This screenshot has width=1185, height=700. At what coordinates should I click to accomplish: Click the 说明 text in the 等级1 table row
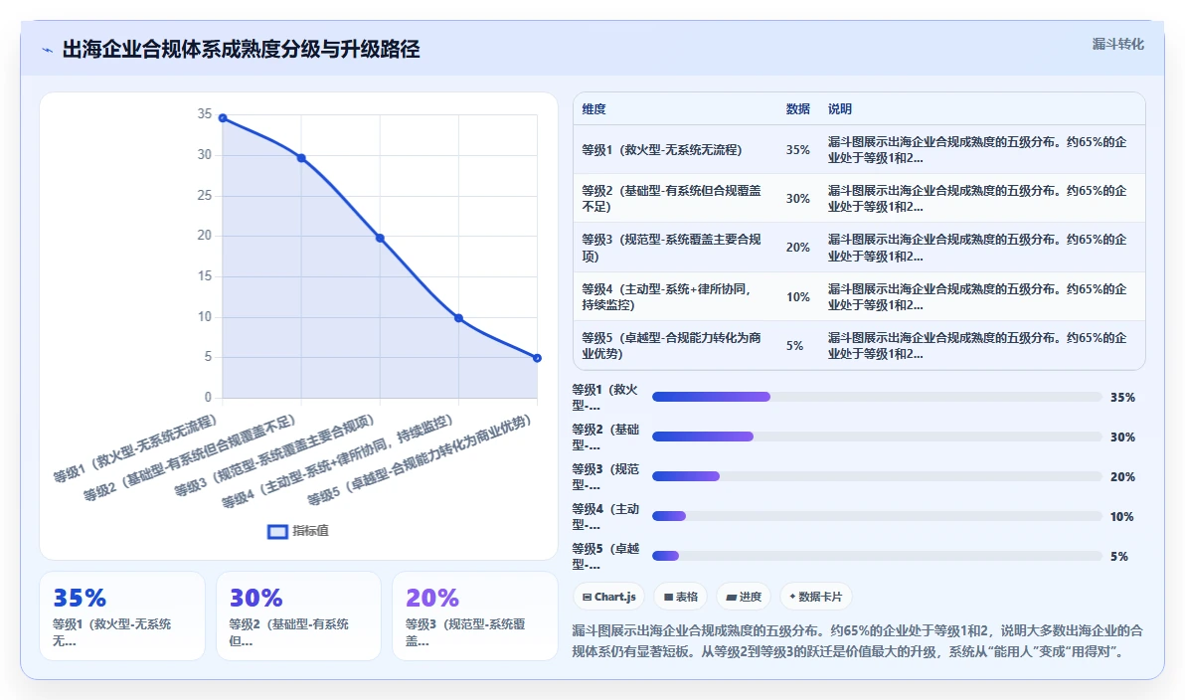coord(977,150)
